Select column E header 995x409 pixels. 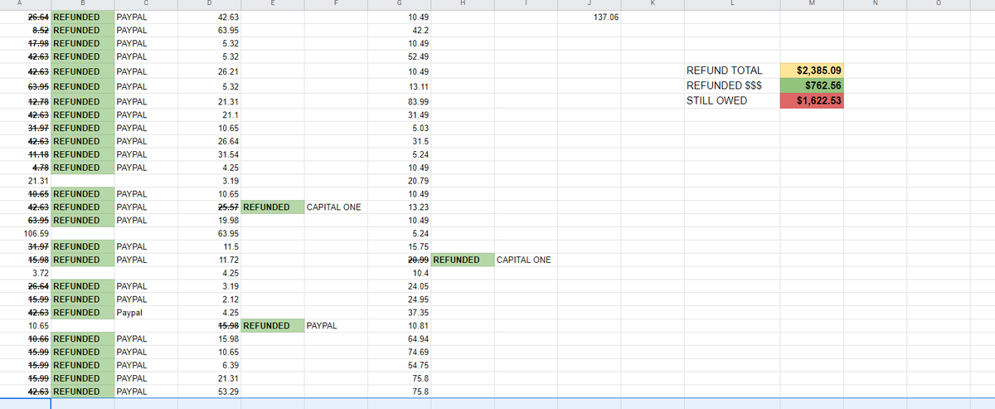tap(272, 4)
